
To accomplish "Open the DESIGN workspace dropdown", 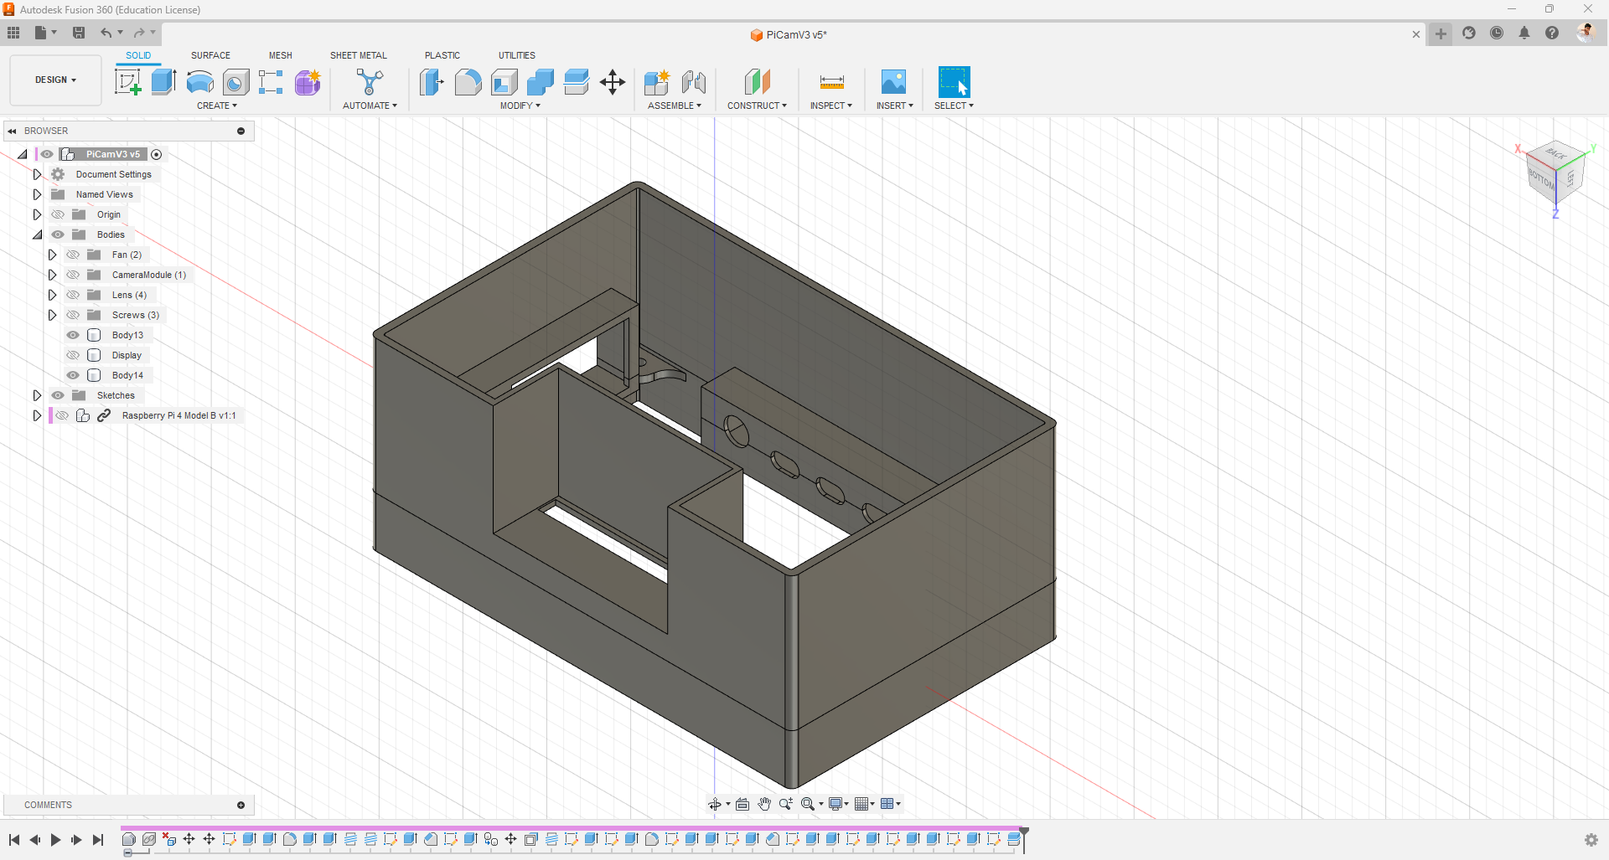I will tap(55, 80).
